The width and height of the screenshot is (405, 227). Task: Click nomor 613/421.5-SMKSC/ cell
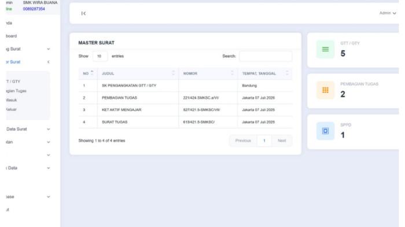click(x=198, y=122)
